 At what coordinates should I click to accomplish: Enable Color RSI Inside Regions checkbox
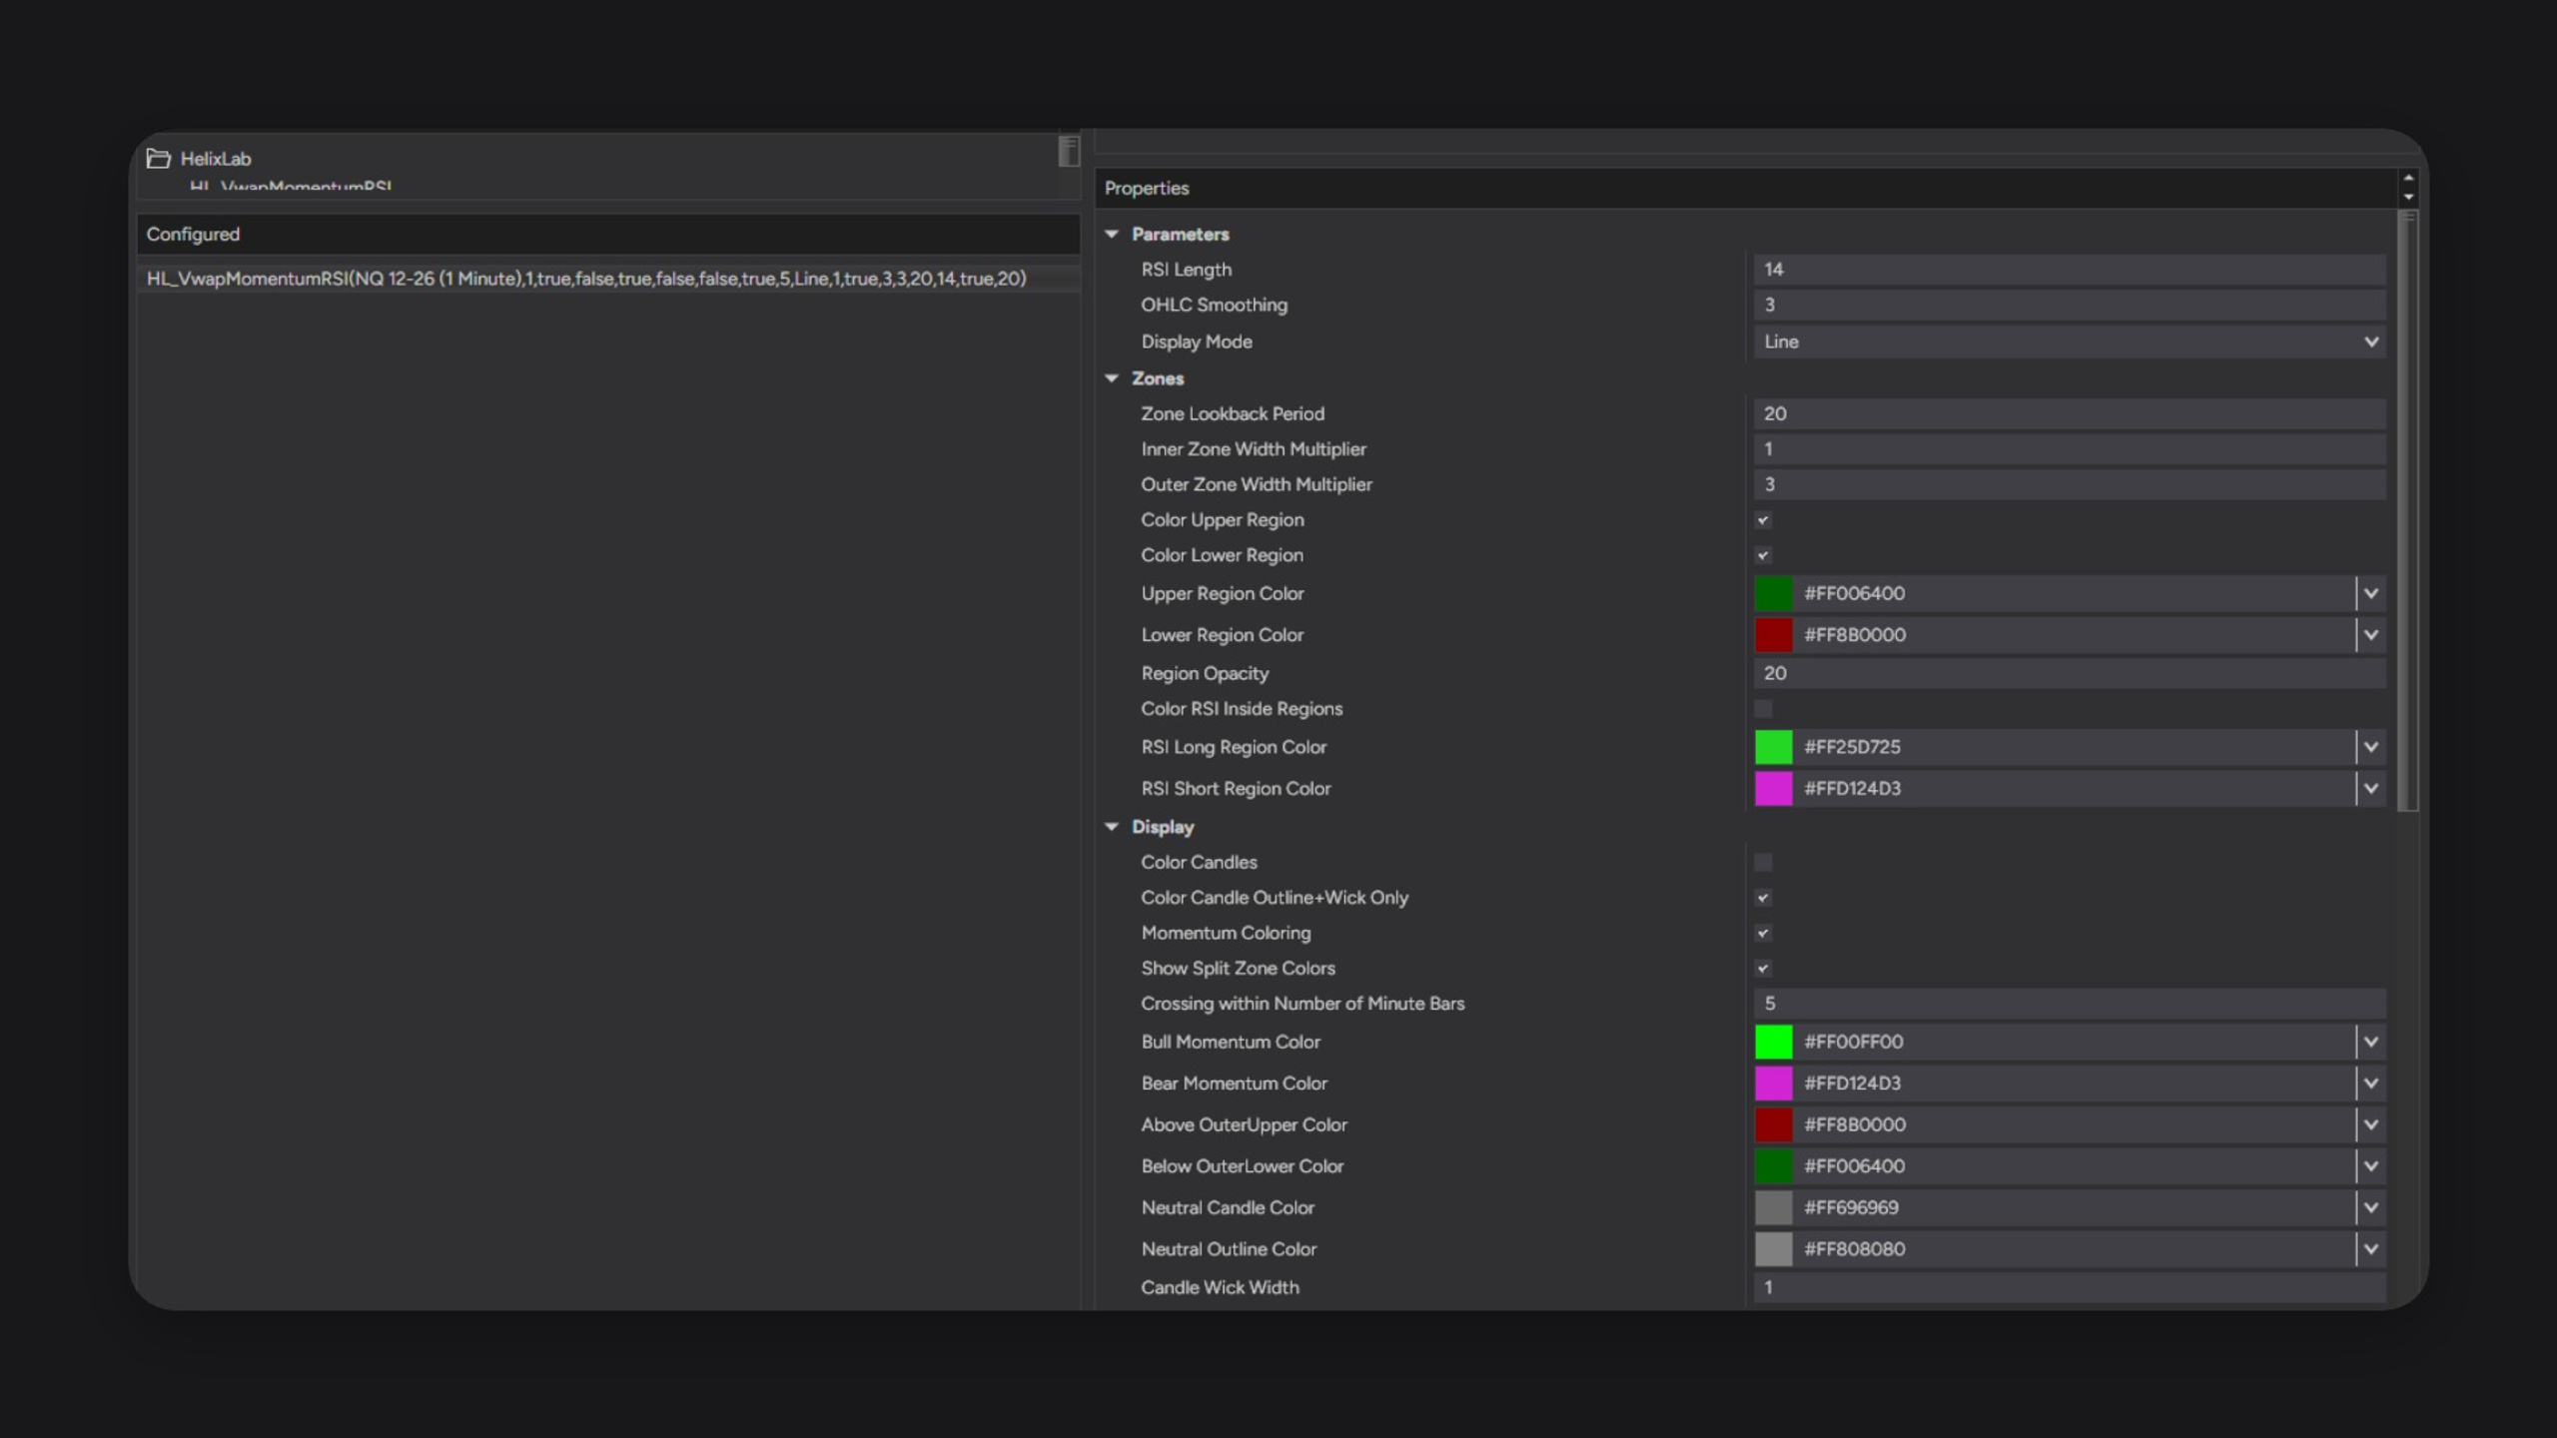pyautogui.click(x=1763, y=709)
